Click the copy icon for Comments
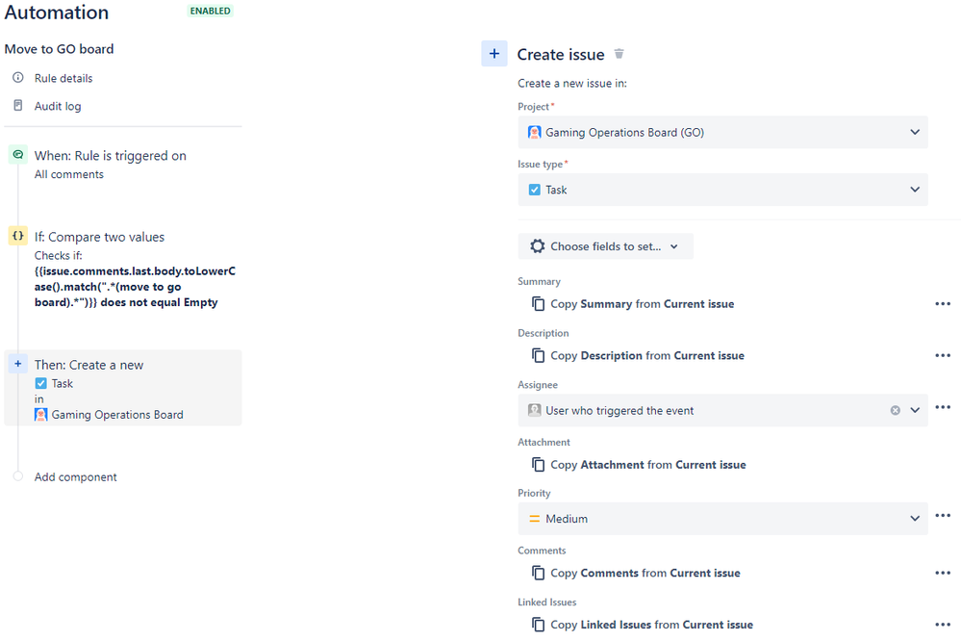 coord(538,573)
